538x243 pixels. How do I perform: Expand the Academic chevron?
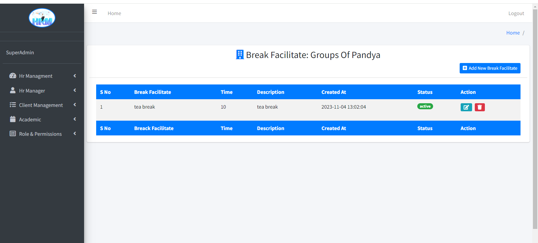click(x=75, y=119)
